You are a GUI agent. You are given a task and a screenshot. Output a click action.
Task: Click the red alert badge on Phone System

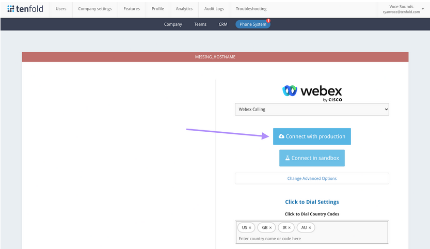click(268, 21)
